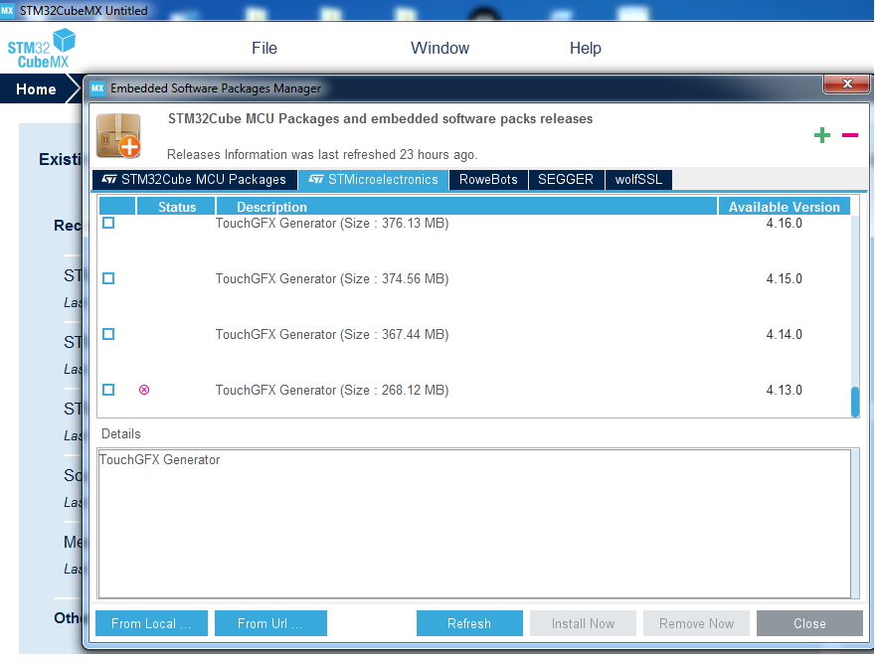Check the TouchGFX Generator 4.13.0 checkbox
This screenshot has height=666, width=881.
[x=108, y=390]
